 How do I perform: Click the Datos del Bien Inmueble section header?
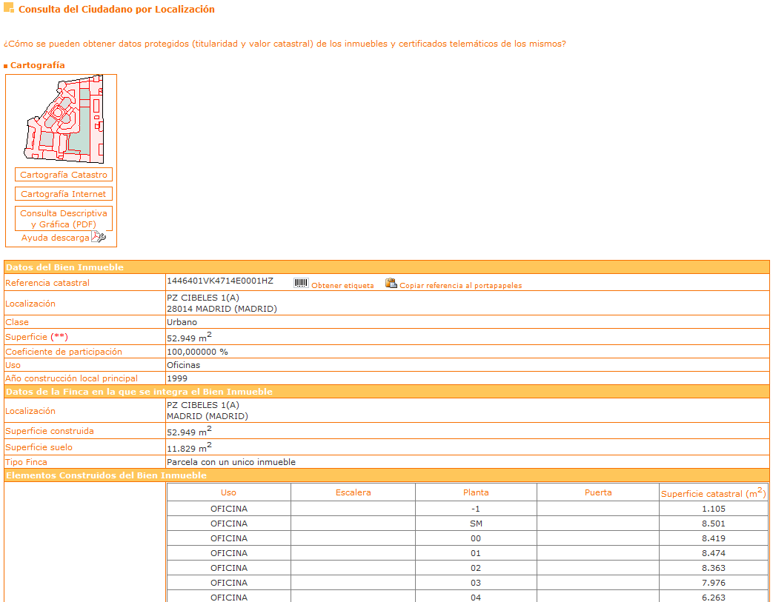65,267
